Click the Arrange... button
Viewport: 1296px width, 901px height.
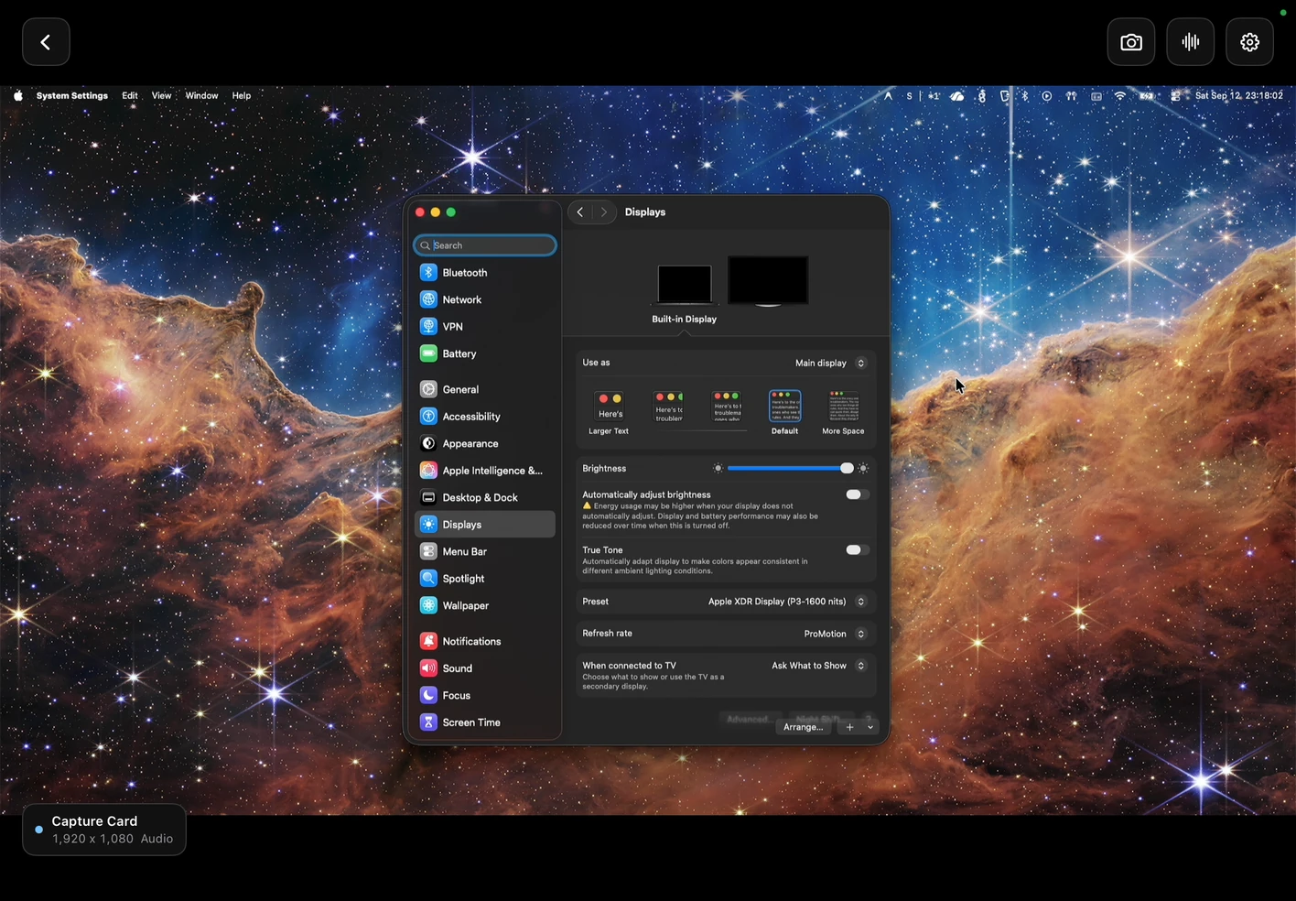coord(803,727)
